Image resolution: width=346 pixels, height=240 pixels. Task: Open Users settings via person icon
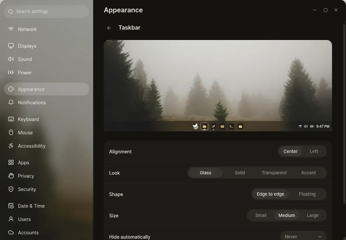click(x=11, y=219)
